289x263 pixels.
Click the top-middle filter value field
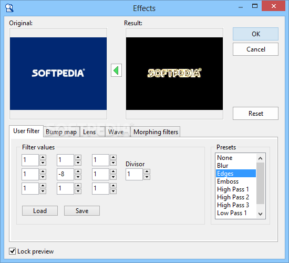(66, 160)
